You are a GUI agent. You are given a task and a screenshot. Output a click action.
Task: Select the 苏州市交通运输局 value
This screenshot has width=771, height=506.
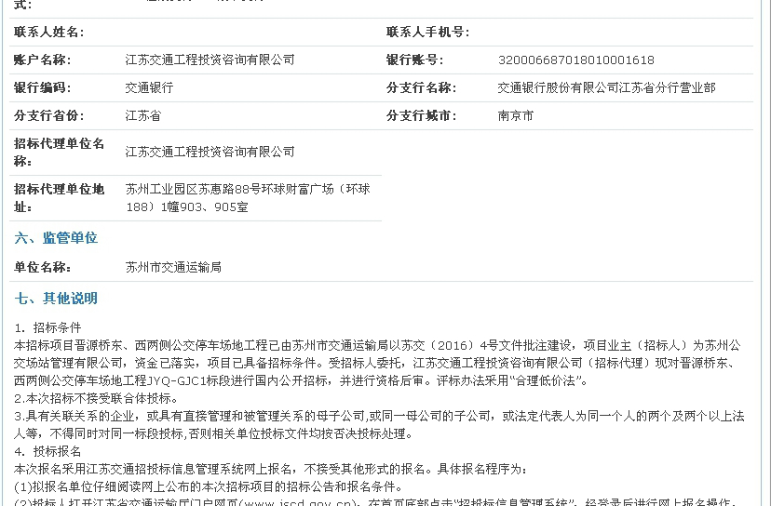click(x=173, y=267)
